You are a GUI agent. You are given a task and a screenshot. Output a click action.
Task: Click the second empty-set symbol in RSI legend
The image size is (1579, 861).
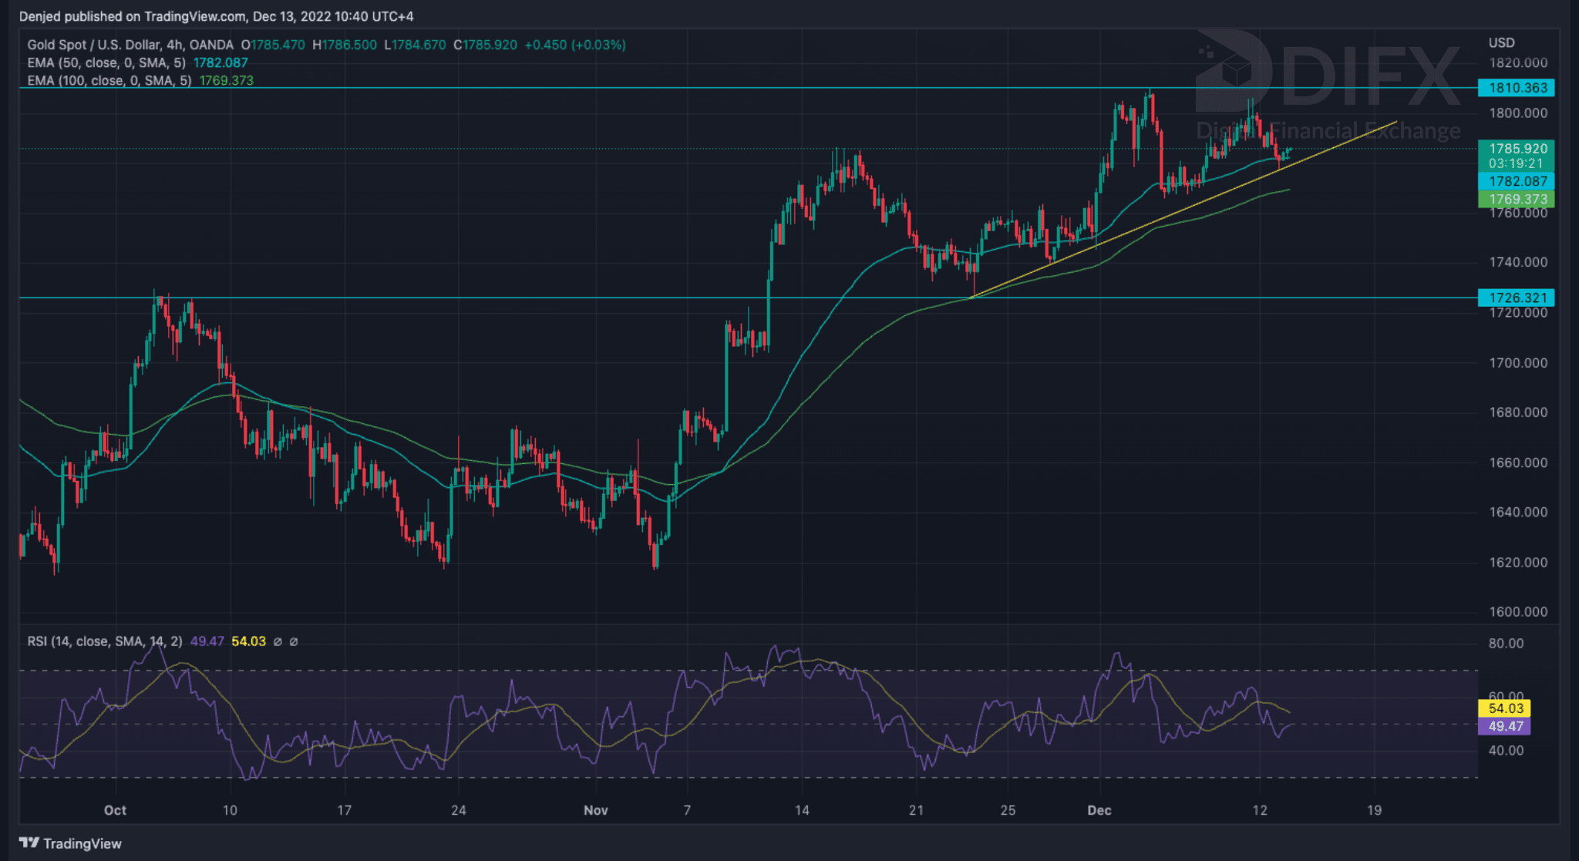point(294,641)
